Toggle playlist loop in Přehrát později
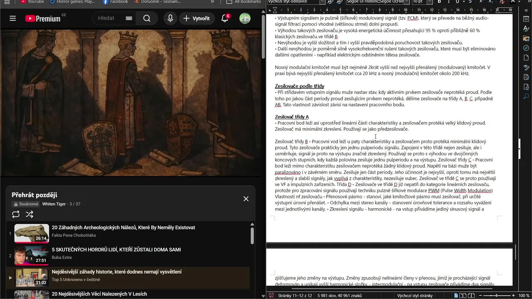 click(16, 214)
